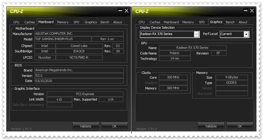Switch to Graphics tab in left window
The image size is (263, 140).
91,22
